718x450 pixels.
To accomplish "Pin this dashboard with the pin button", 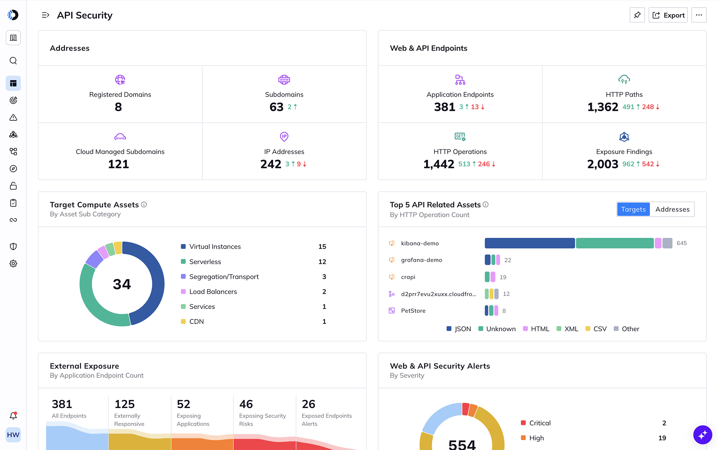I will (x=637, y=15).
